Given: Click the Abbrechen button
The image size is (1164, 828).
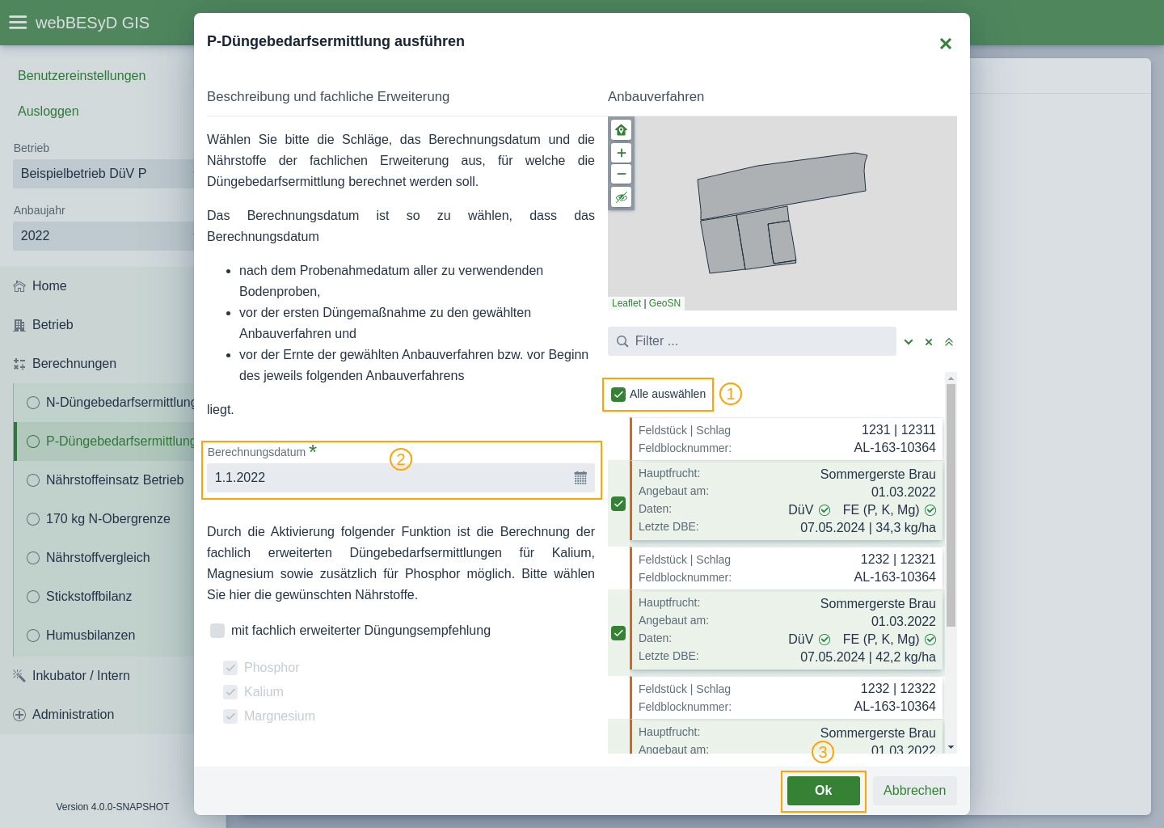Looking at the screenshot, I should [914, 791].
